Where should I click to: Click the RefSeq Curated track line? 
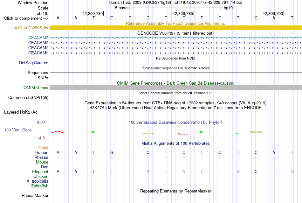(x=175, y=63)
